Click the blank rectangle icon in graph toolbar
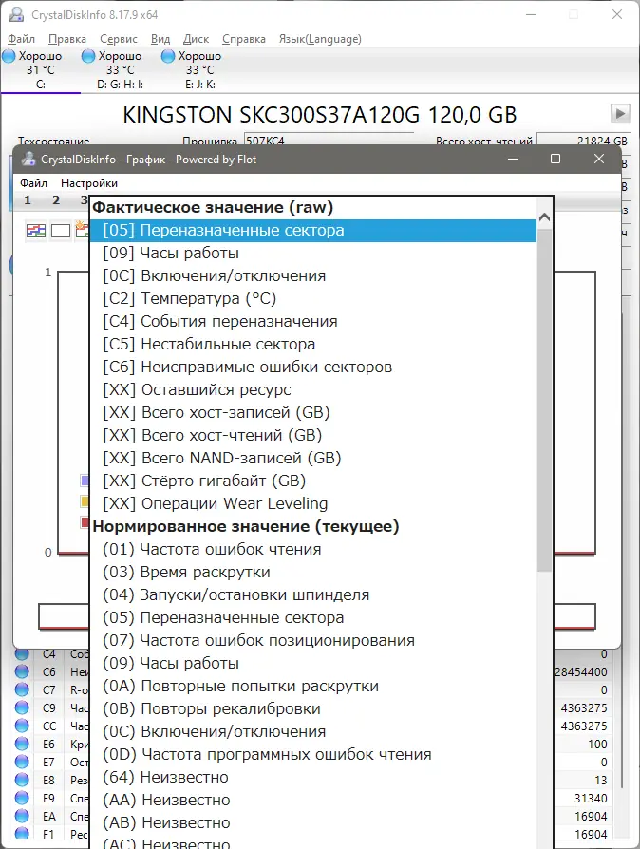This screenshot has width=640, height=849. [x=61, y=231]
